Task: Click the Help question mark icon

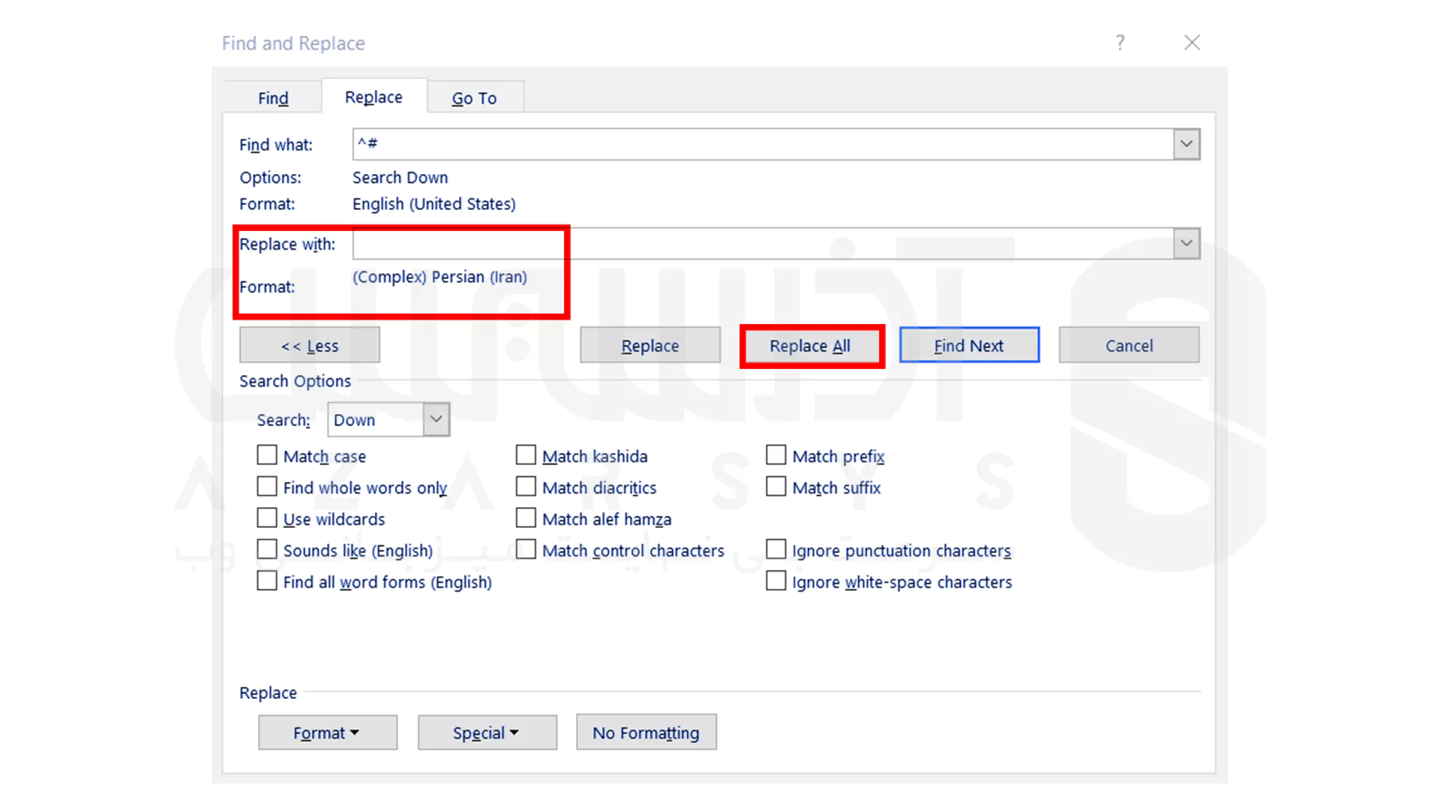Action: [1120, 43]
